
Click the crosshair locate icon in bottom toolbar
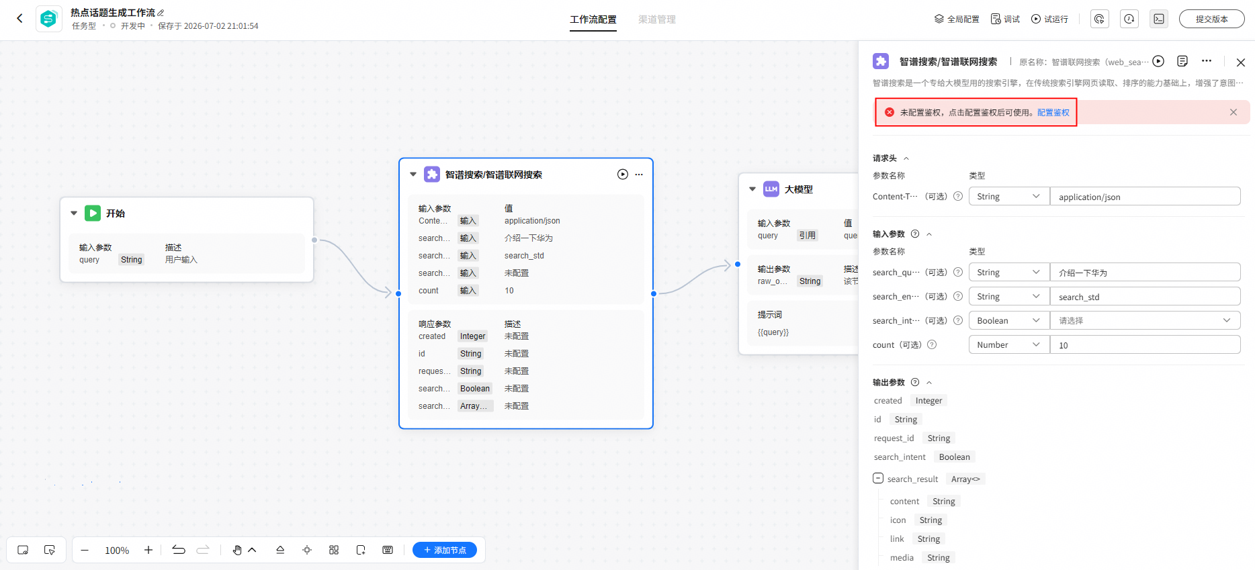coord(307,550)
